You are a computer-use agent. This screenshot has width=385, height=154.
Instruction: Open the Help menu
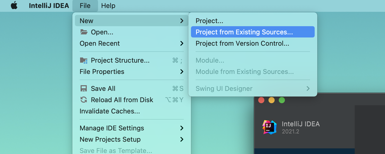[108, 6]
